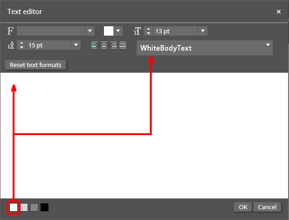Justify the text
The image size is (289, 220).
coord(123,46)
